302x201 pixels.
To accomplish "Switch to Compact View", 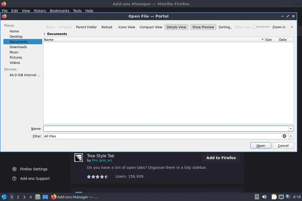I will (x=151, y=27).
